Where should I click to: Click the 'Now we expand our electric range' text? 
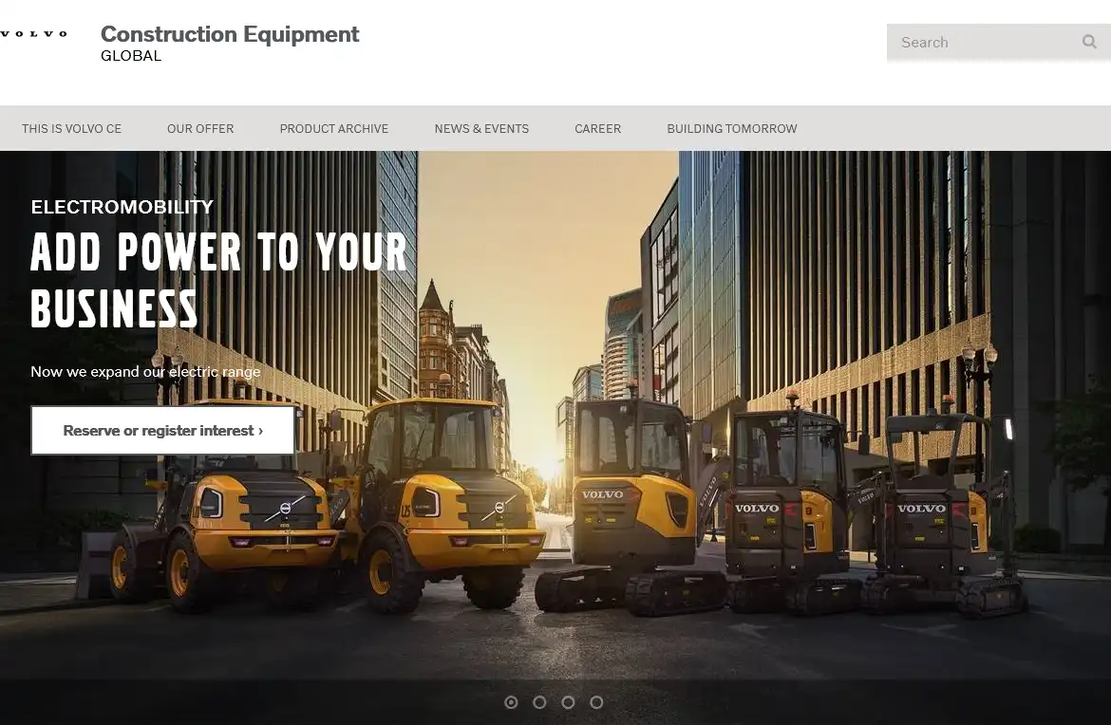(x=145, y=372)
